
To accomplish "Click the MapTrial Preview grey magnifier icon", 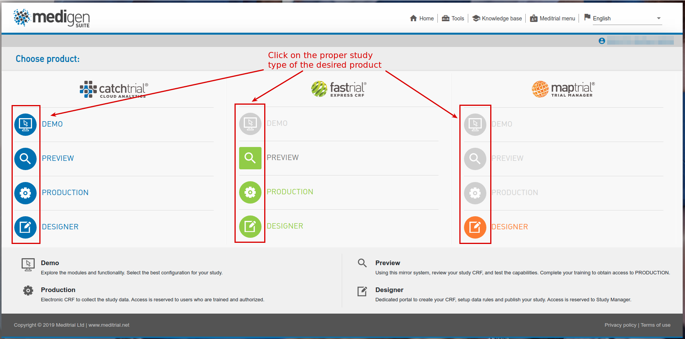I will coord(475,159).
